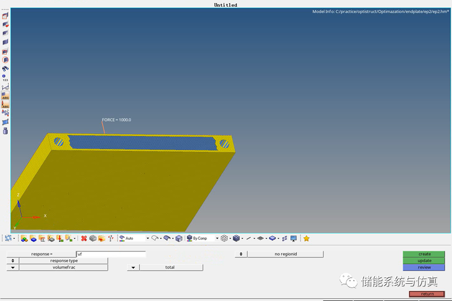
Task: Click the Unmask all icon
Action: [x=5, y=42]
